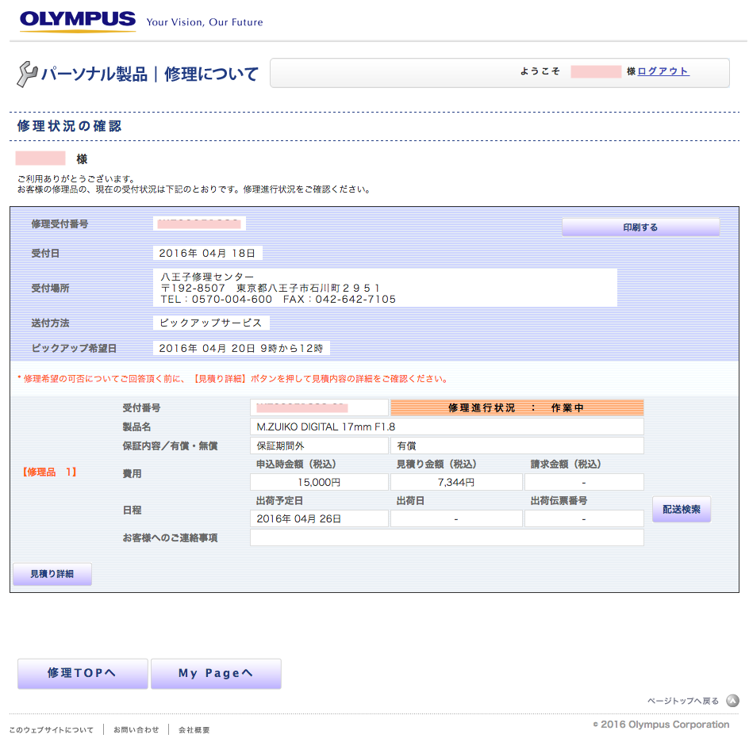The width and height of the screenshot is (749, 742).
Task: Click the パーソナル製品 | 修理について heading
Action: point(149,74)
